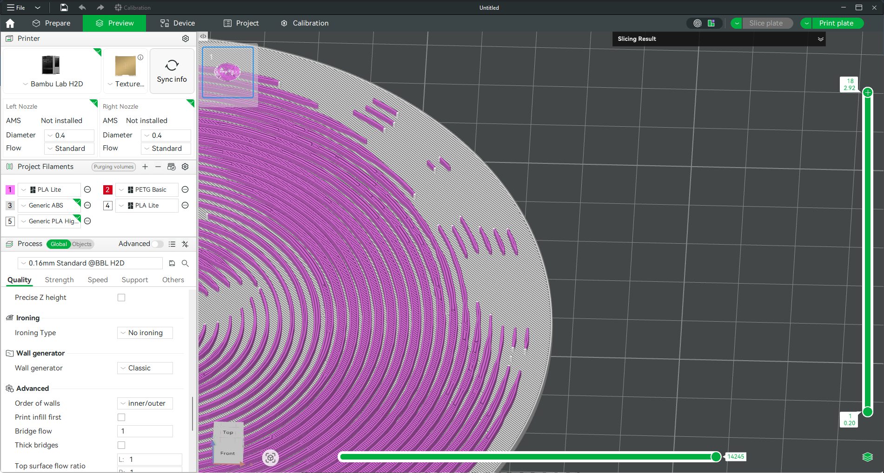Screen dimensions: 884x473
Task: Click the Print plate button
Action: click(x=836, y=23)
